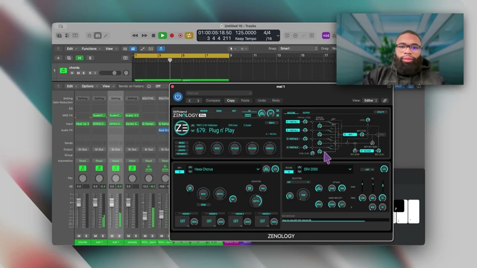Click the Rewind transport button

[135, 35]
